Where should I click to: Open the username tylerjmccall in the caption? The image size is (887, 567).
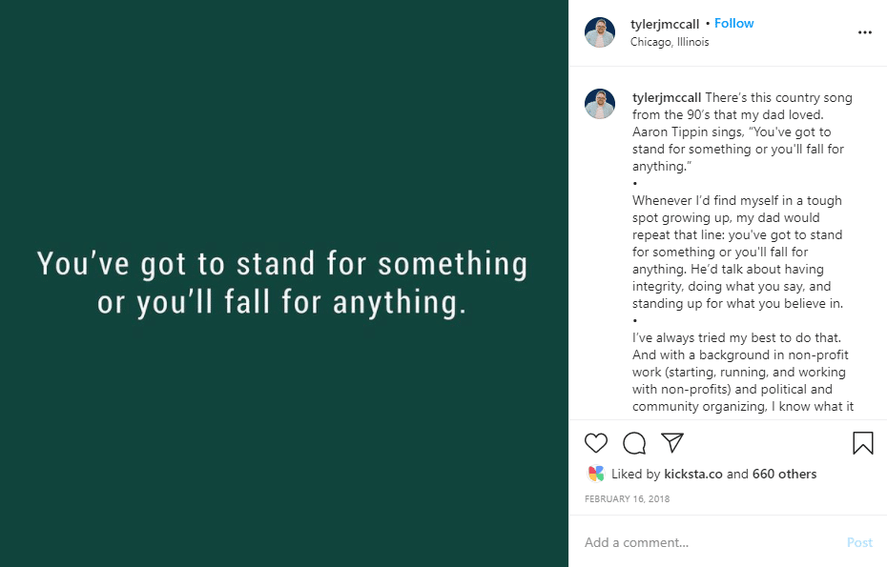pyautogui.click(x=666, y=97)
